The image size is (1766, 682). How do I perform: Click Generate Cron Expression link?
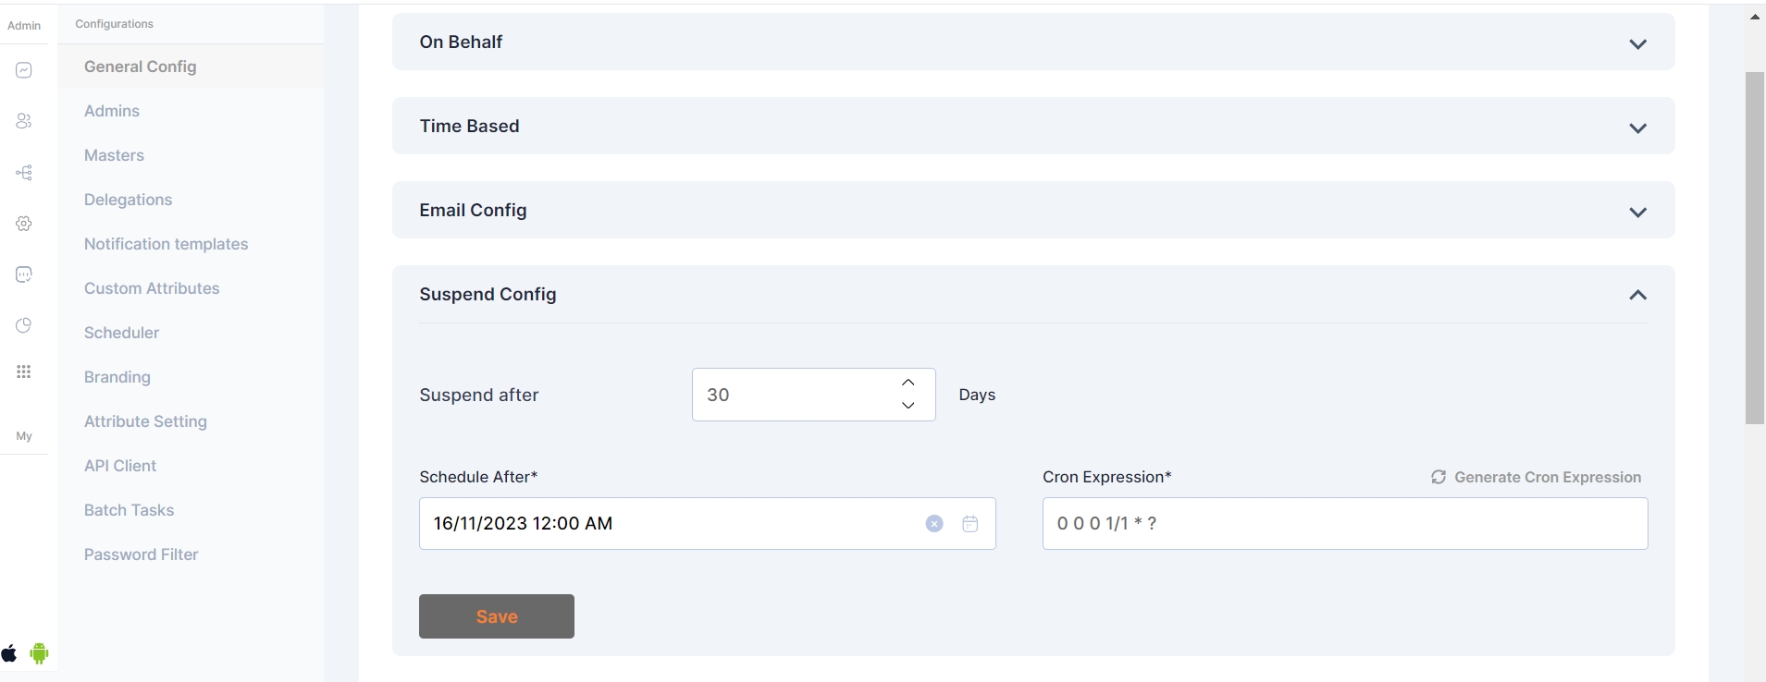(x=1537, y=477)
